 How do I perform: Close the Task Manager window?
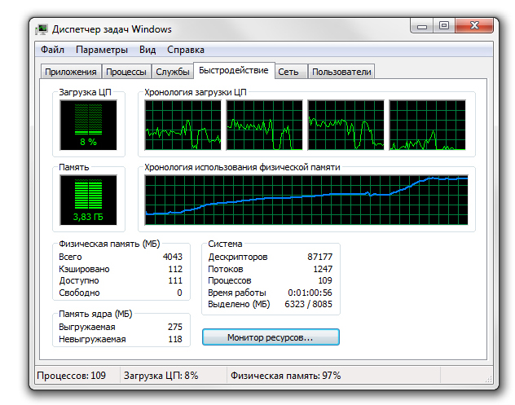click(474, 26)
